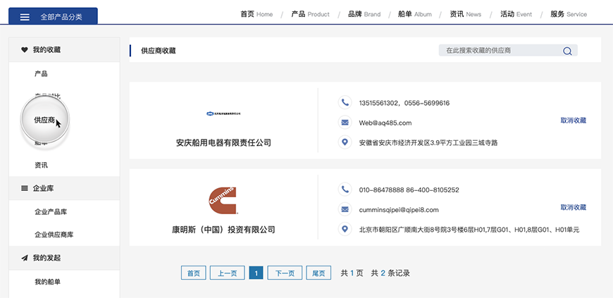Viewport: 613px width, 298px height.
Task: Open the Cummins company logo
Action: (223, 200)
